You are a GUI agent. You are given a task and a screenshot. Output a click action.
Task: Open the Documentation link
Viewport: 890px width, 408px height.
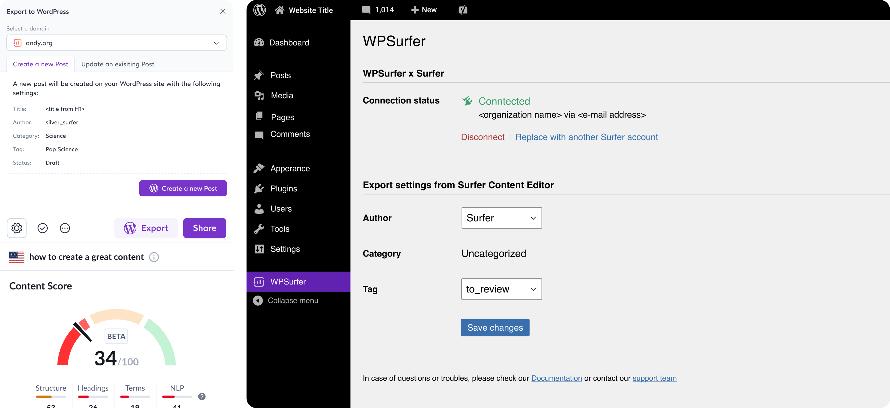[x=556, y=378]
